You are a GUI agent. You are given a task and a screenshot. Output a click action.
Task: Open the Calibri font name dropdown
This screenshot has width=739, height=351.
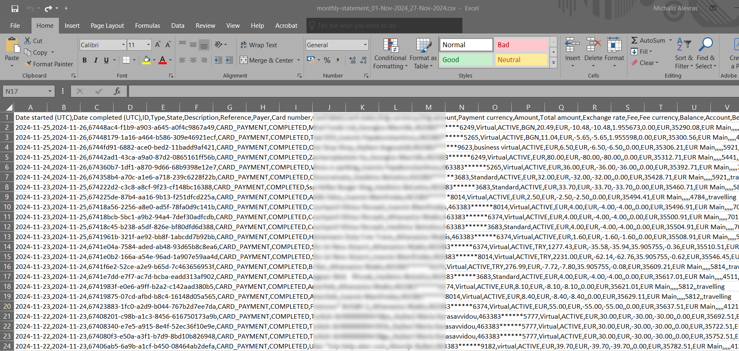tap(124, 45)
